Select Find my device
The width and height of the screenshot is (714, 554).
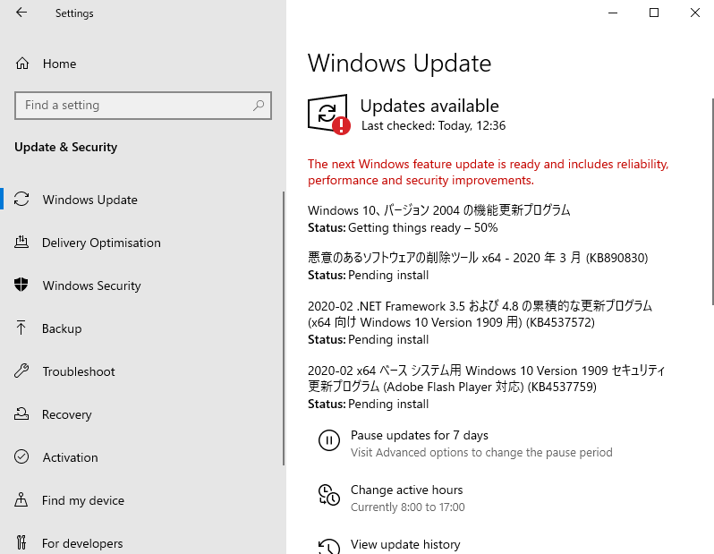click(x=83, y=500)
